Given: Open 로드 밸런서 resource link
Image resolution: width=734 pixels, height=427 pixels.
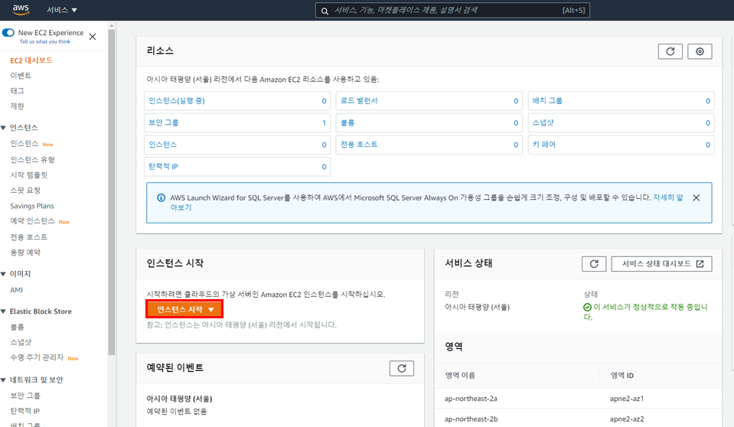Looking at the screenshot, I should click(358, 101).
